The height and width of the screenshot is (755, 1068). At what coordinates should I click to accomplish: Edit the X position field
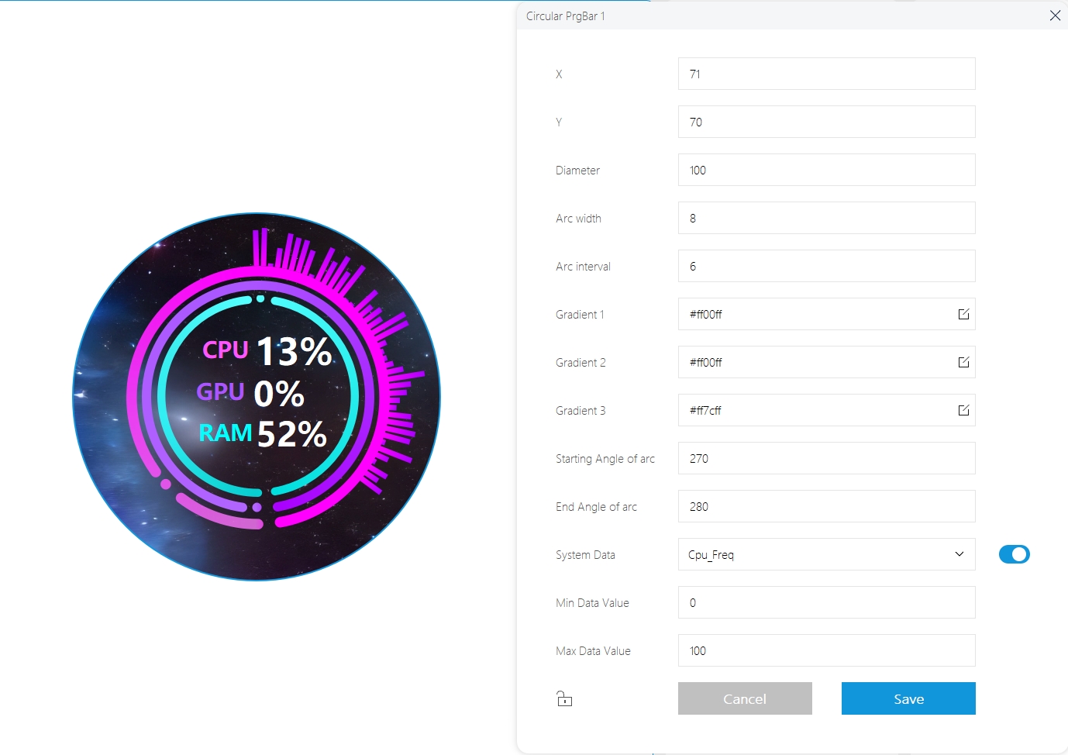[827, 74]
